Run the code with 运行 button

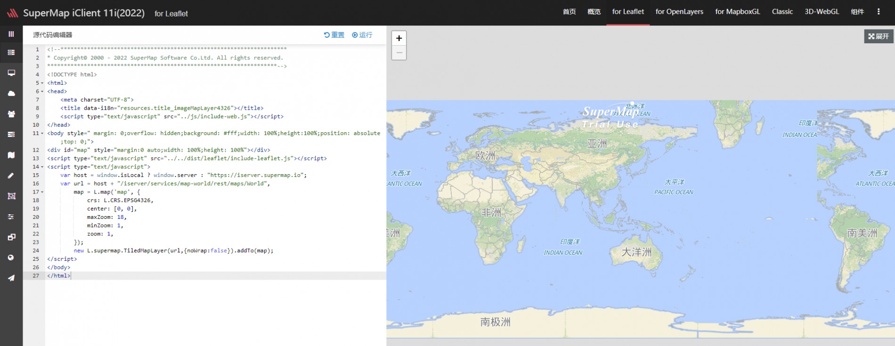(x=362, y=35)
